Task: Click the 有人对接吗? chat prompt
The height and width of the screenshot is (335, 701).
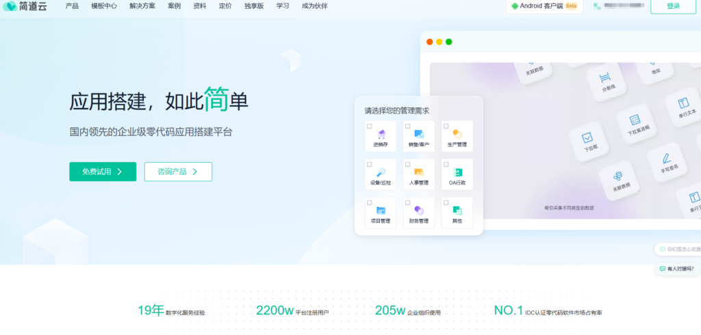Action: click(x=677, y=269)
